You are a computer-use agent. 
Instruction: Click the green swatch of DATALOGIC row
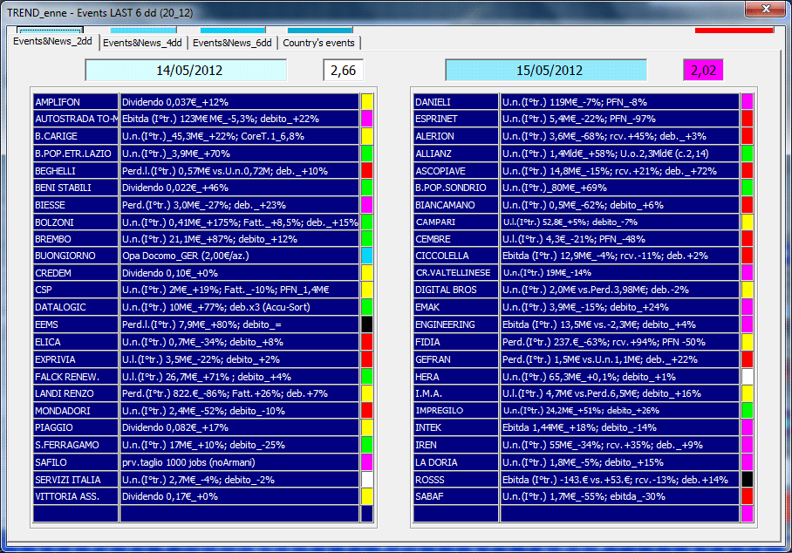tap(367, 306)
